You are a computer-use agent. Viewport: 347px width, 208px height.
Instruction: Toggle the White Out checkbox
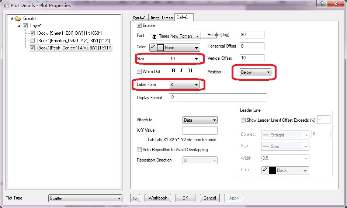139,72
